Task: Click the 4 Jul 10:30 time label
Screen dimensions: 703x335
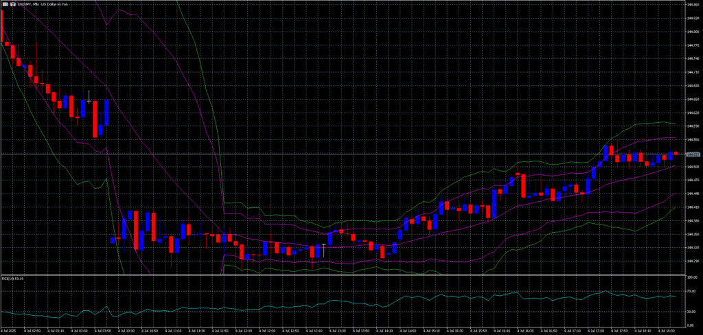Action: click(127, 332)
